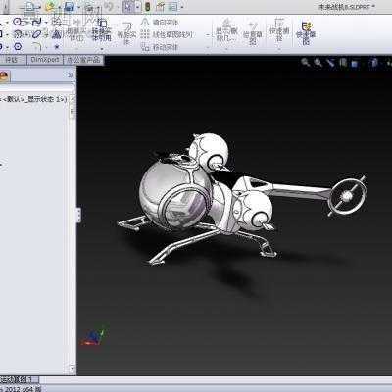Screen dimensions: 392x392
Task: Open dropdown under Convert Entities
Action: [102, 49]
